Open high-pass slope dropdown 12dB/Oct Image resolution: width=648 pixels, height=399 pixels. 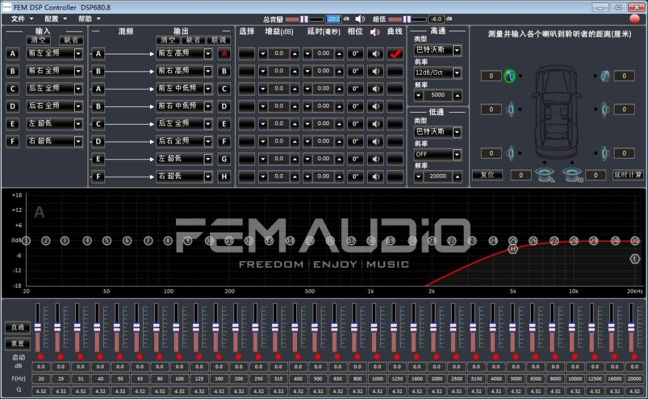[x=438, y=73]
